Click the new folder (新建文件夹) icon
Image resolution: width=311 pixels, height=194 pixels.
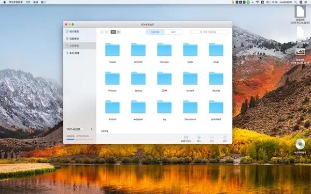186,138
